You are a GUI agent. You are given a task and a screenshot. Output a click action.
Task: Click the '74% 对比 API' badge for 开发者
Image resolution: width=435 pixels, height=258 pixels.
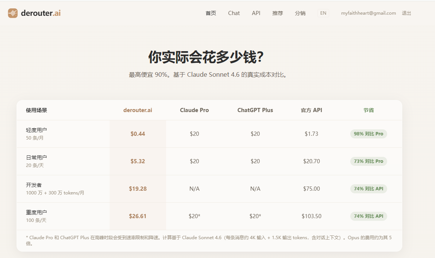[x=368, y=188]
